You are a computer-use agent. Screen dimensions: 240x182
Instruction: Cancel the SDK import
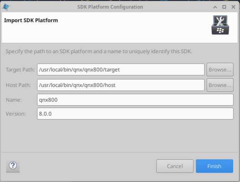pyautogui.click(x=174, y=166)
